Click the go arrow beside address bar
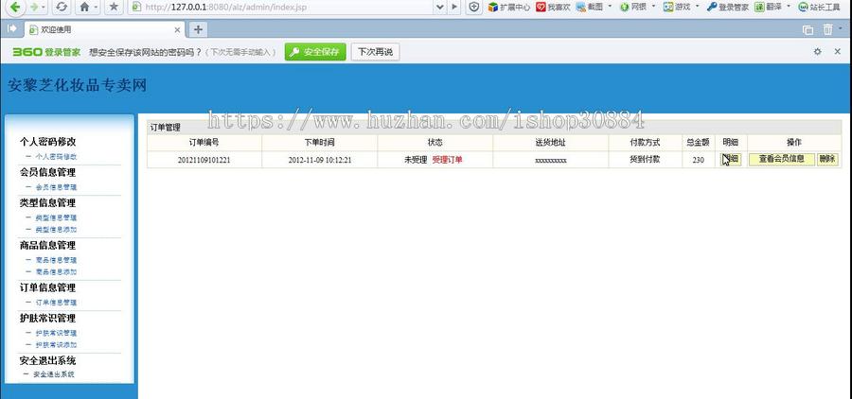Screen dimensions: 852x399 (x=454, y=7)
